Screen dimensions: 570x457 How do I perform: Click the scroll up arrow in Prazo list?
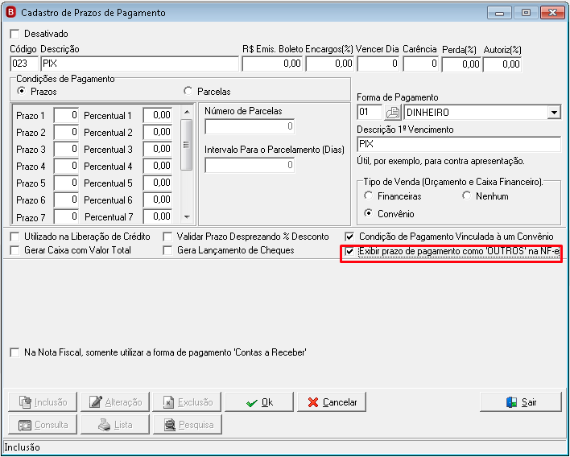tap(187, 113)
